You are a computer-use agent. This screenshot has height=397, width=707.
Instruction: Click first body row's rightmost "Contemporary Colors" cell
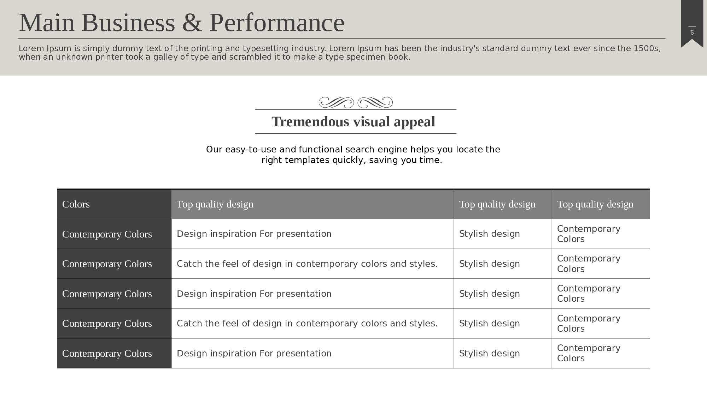click(600, 234)
